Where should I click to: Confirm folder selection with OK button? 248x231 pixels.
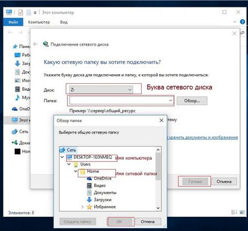click(119, 221)
